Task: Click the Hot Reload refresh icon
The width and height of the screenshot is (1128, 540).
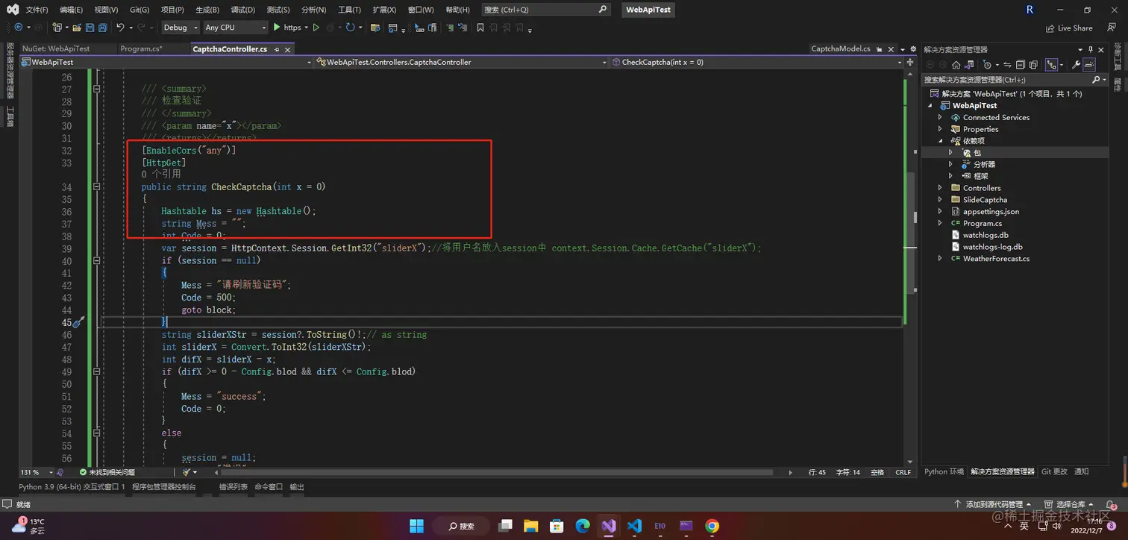Action: click(350, 28)
